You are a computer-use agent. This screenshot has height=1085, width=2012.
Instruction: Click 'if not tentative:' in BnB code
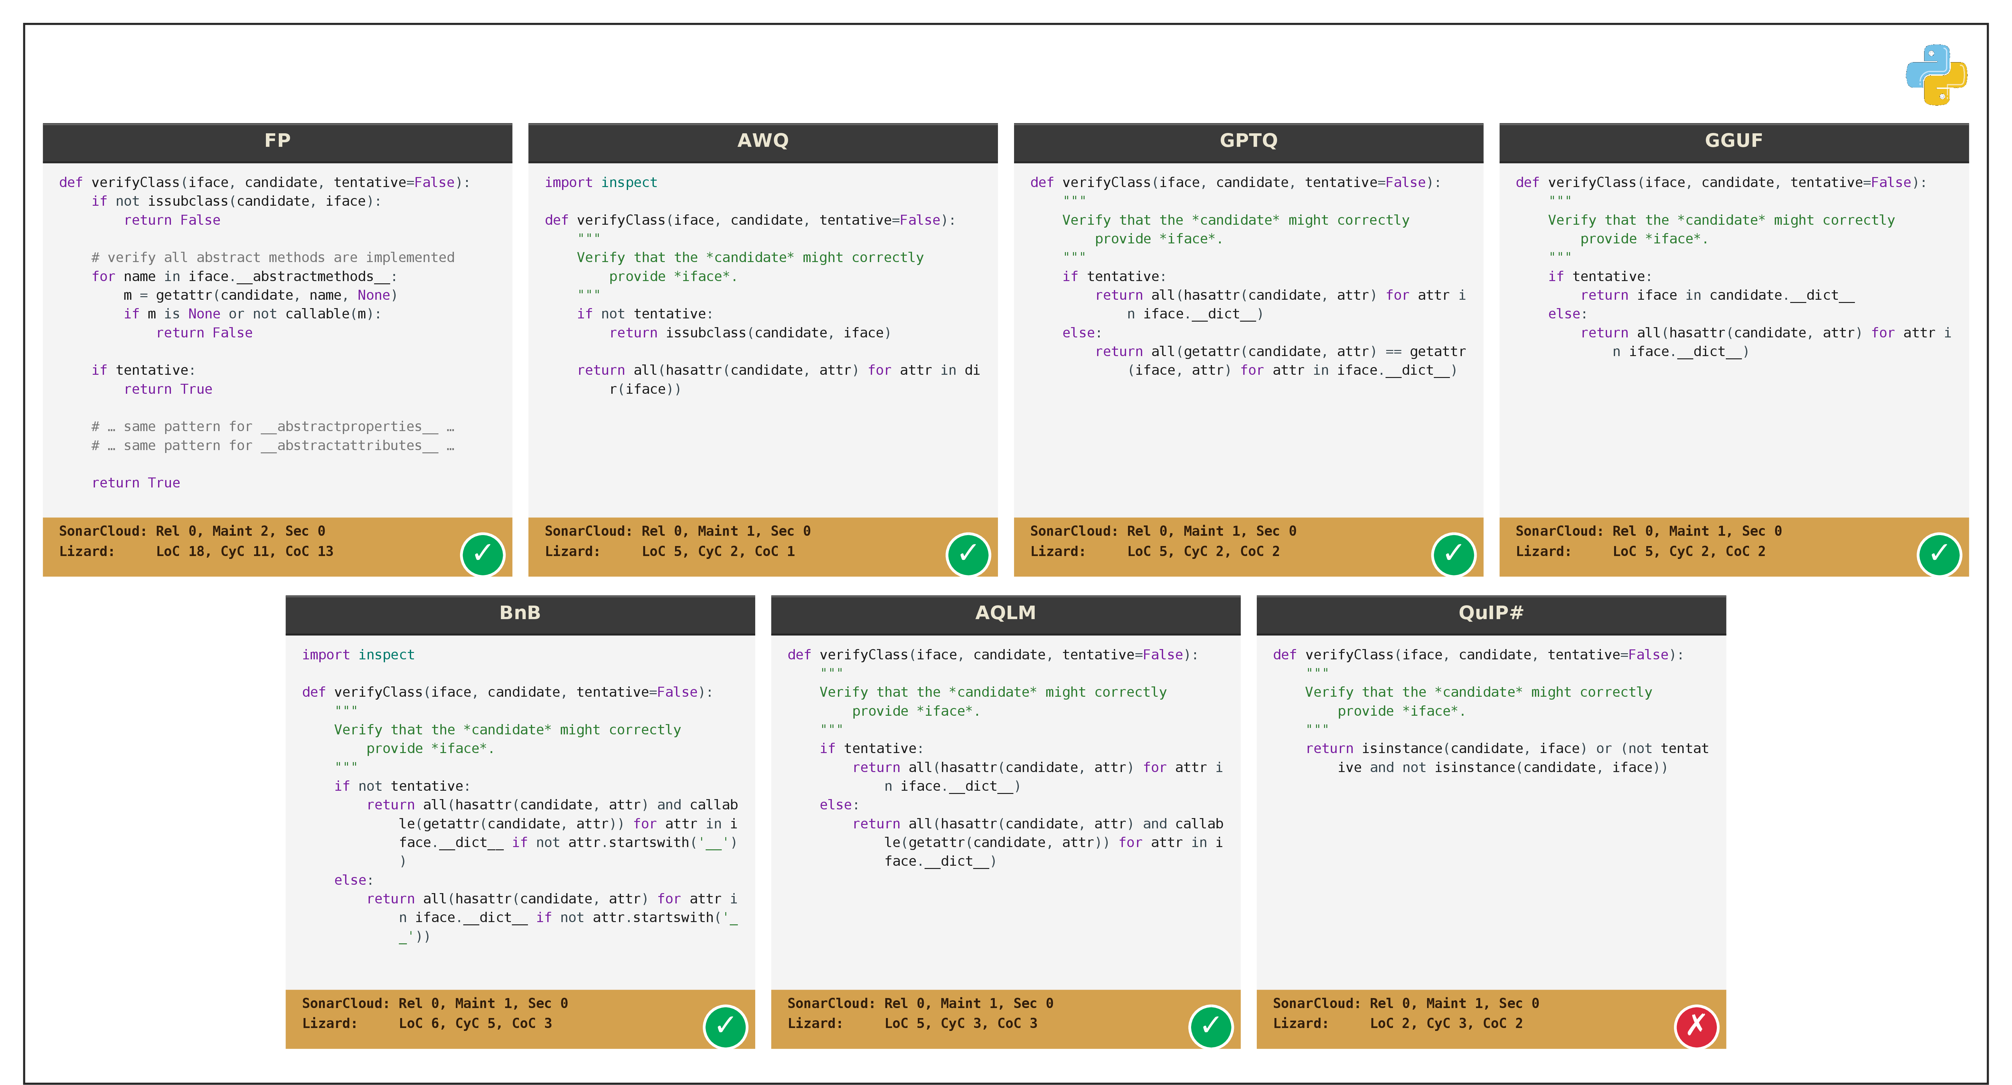click(402, 786)
